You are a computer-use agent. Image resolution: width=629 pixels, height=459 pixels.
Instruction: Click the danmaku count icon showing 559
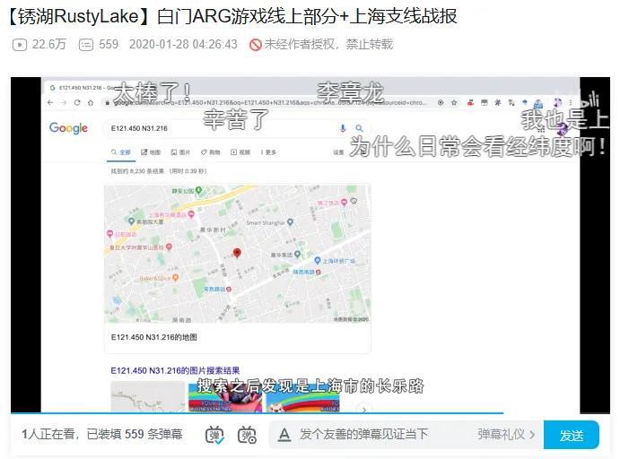click(x=86, y=44)
